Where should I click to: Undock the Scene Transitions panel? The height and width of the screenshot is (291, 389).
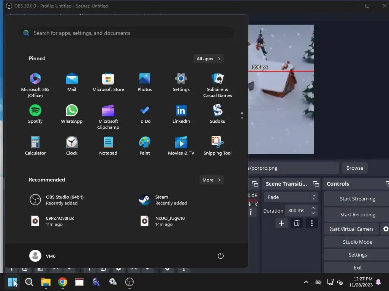[316, 184]
